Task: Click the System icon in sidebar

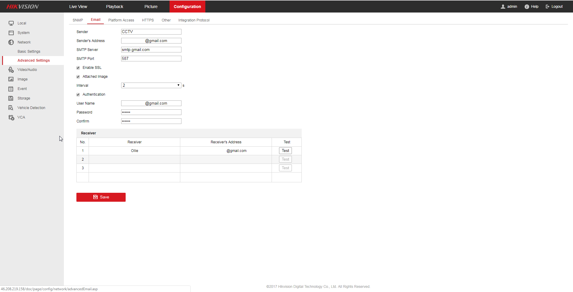Action: point(11,33)
